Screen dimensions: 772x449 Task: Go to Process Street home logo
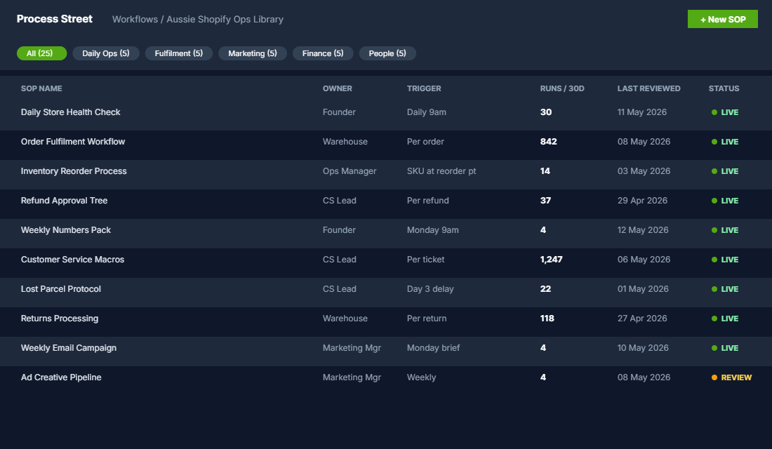[x=55, y=19]
